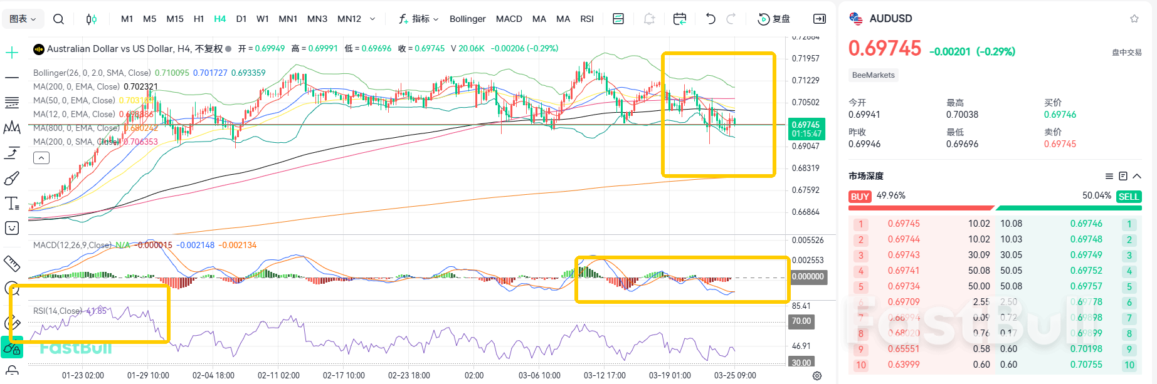Click the current price label 0.69745

click(806, 128)
